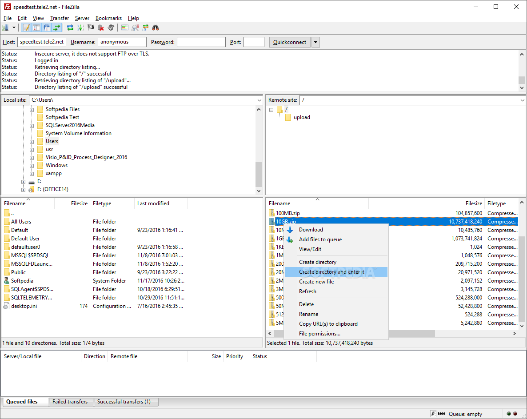Image resolution: width=527 pixels, height=419 pixels.
Task: Click the Username input field
Action: point(122,42)
